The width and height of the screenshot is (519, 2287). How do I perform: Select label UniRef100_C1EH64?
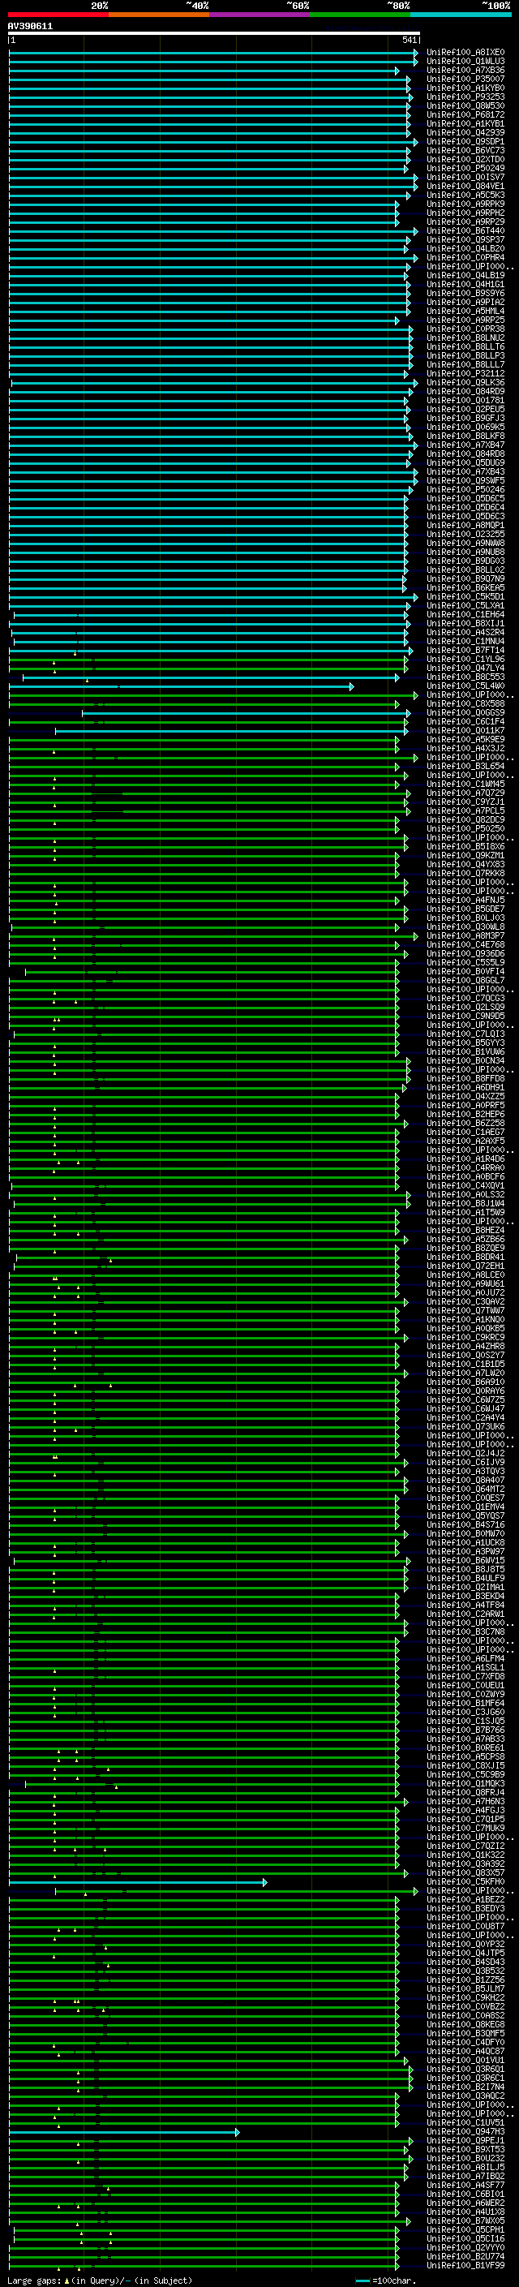click(465, 614)
